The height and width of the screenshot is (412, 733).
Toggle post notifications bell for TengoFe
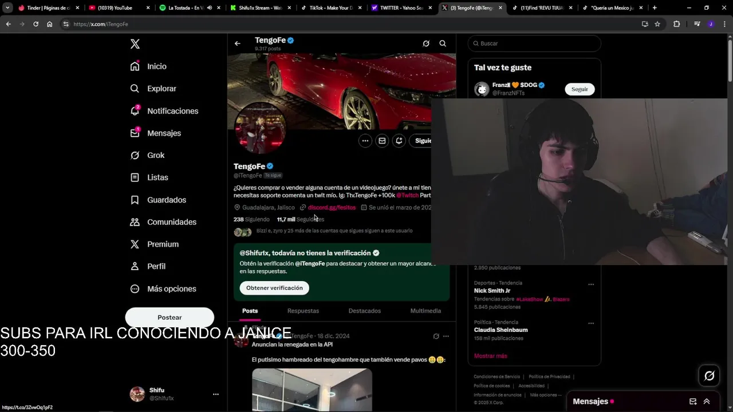coord(399,141)
